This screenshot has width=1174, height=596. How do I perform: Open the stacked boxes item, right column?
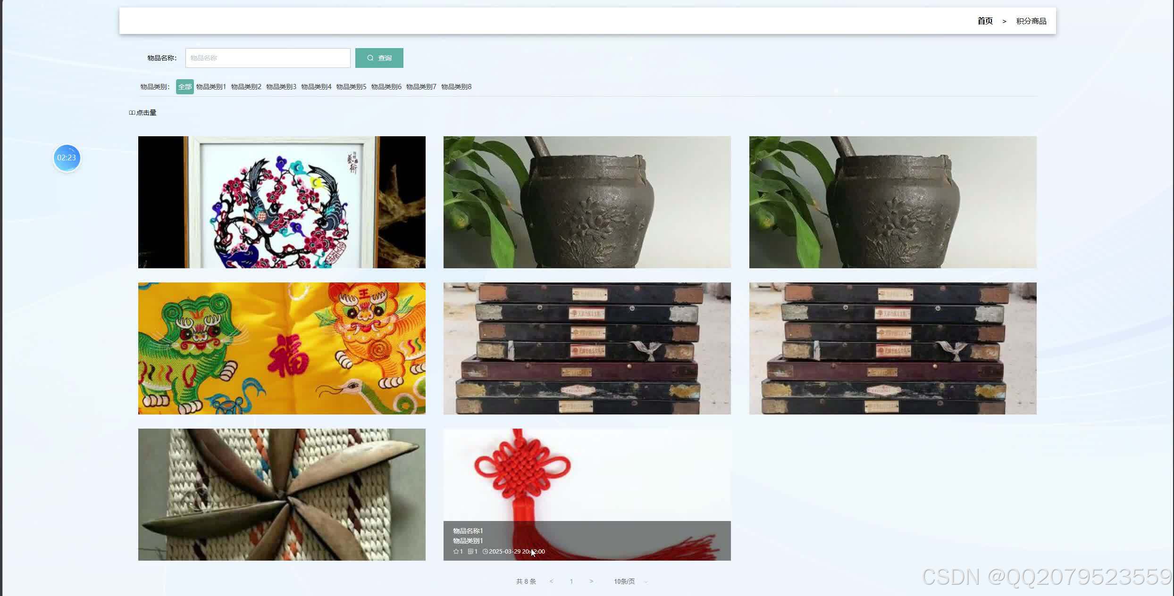pos(893,348)
